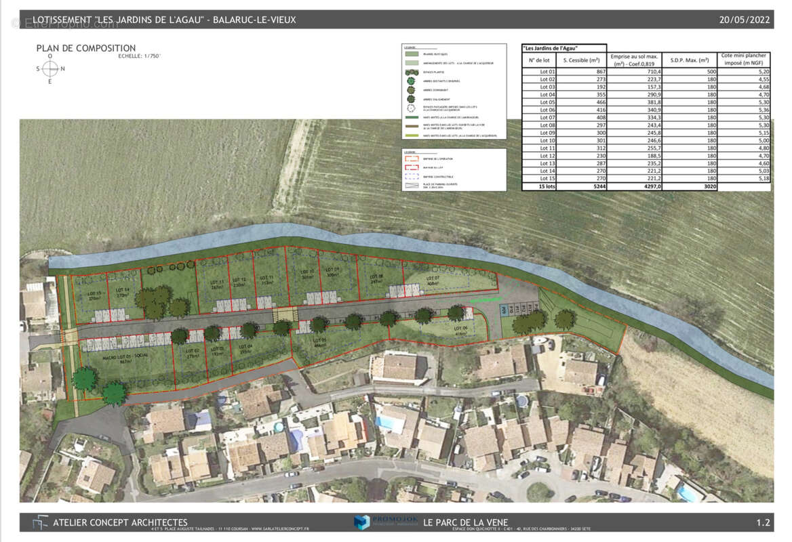Image resolution: width=792 pixels, height=542 pixels.
Task: Click the solid dark green line legend swatch
Action: (x=410, y=117)
